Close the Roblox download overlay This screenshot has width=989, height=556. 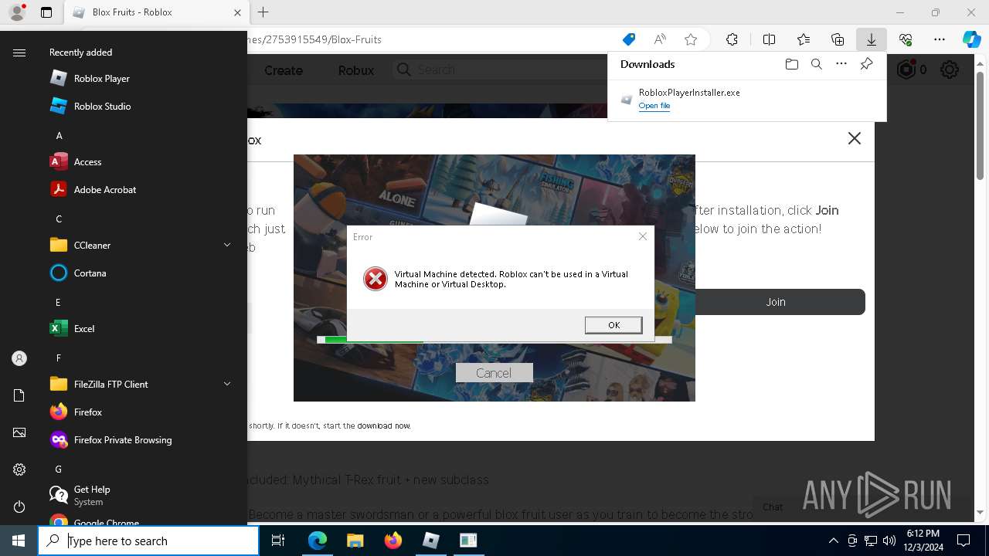tap(854, 138)
